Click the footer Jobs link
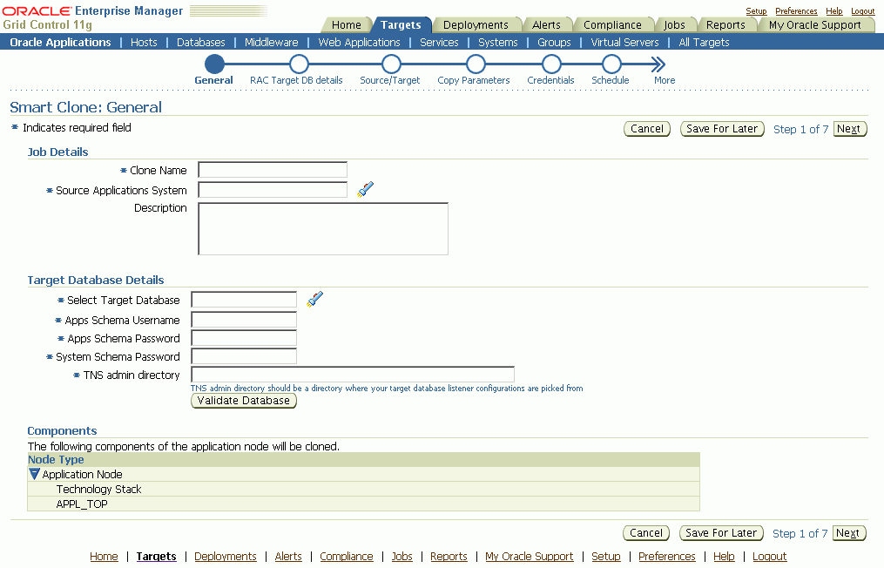The width and height of the screenshot is (884, 568). coord(402,556)
